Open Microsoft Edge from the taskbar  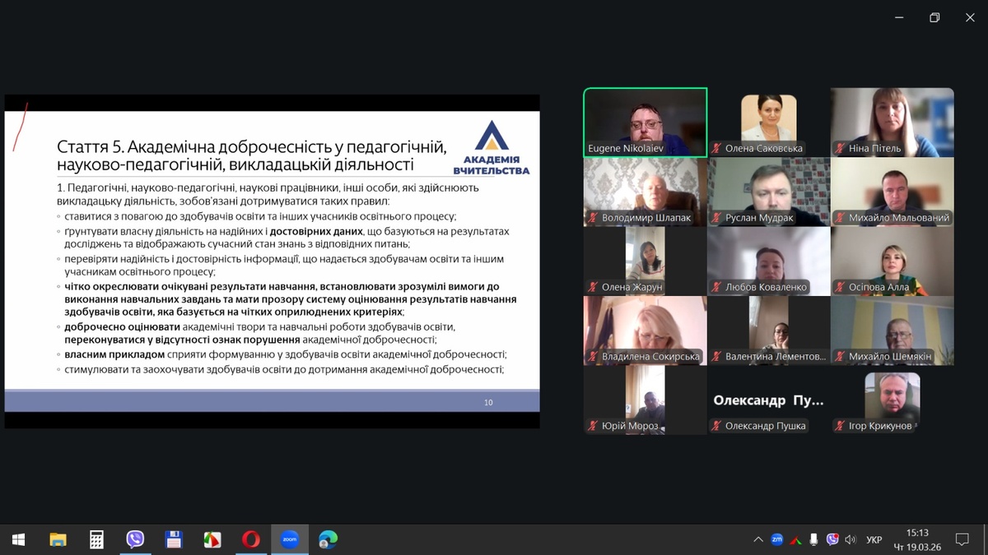[328, 539]
